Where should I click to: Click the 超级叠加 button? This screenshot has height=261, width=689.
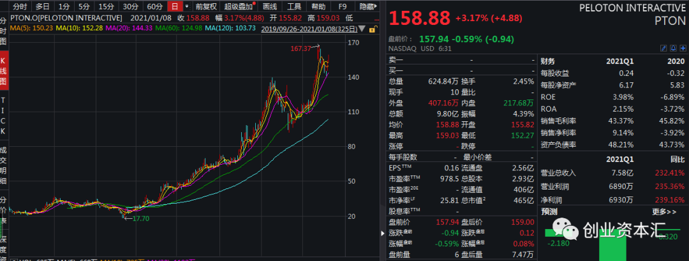pos(239,6)
